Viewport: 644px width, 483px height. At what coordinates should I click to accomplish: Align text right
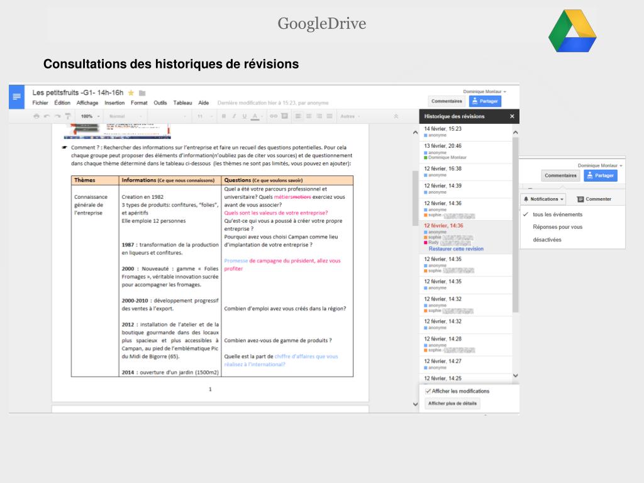click(x=319, y=116)
